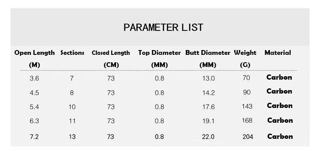Select the 7.2 open length cell
The height and width of the screenshot is (168, 327).
point(34,137)
